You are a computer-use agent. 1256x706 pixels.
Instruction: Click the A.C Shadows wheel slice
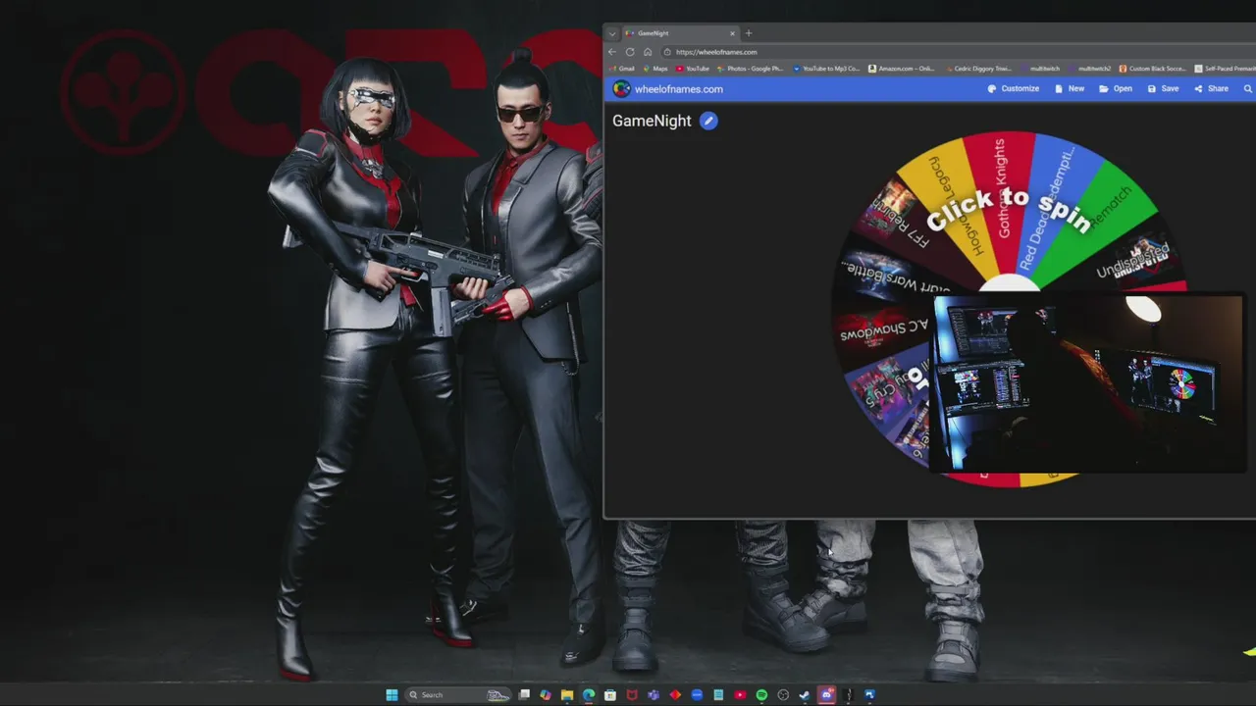point(883,330)
